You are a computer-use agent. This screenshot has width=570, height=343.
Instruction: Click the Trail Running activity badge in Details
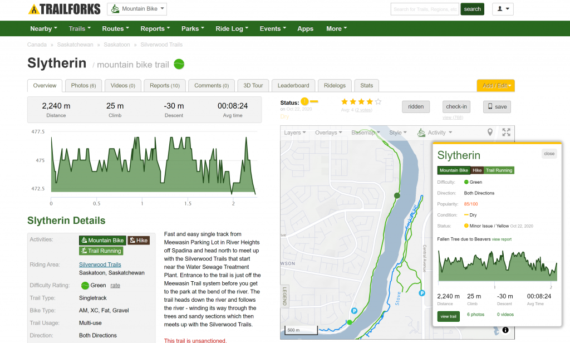[x=101, y=251]
